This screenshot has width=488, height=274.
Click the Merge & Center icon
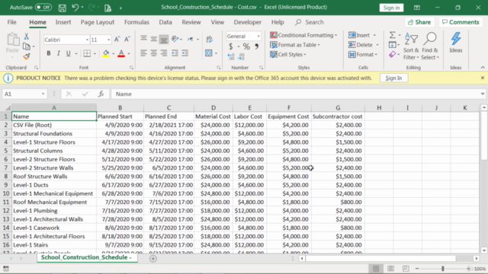click(208, 53)
